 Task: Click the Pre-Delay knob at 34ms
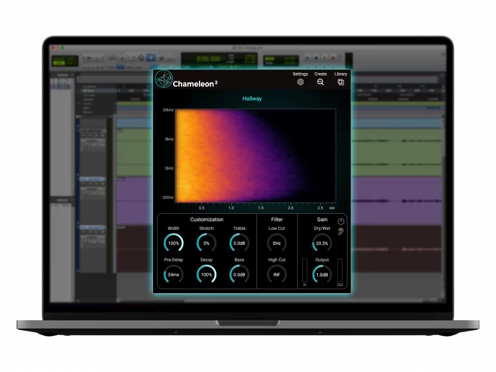click(173, 274)
